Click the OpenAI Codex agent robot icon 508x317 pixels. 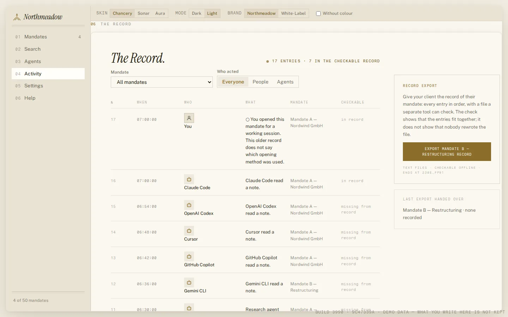189,205
